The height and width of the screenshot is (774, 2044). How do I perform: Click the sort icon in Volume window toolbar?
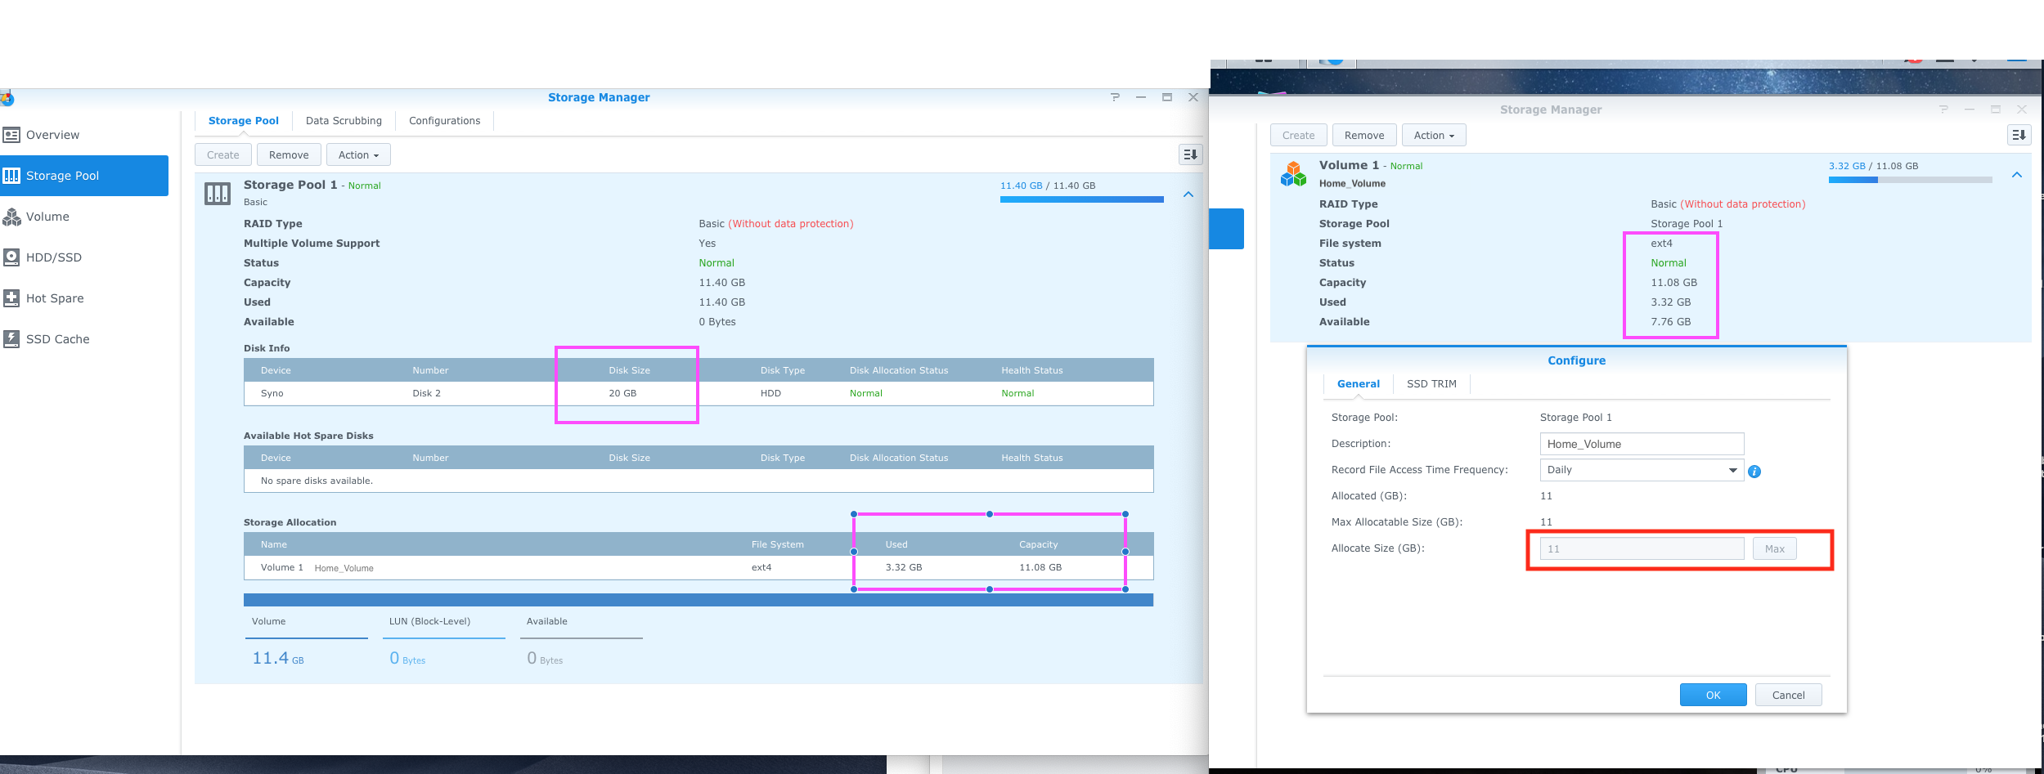pyautogui.click(x=2019, y=136)
